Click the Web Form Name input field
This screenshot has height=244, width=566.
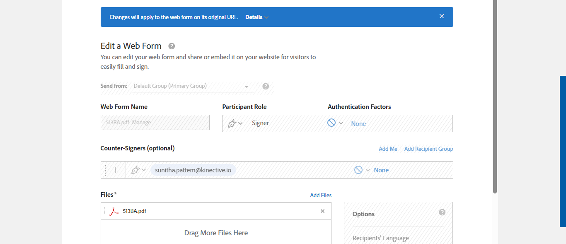155,123
